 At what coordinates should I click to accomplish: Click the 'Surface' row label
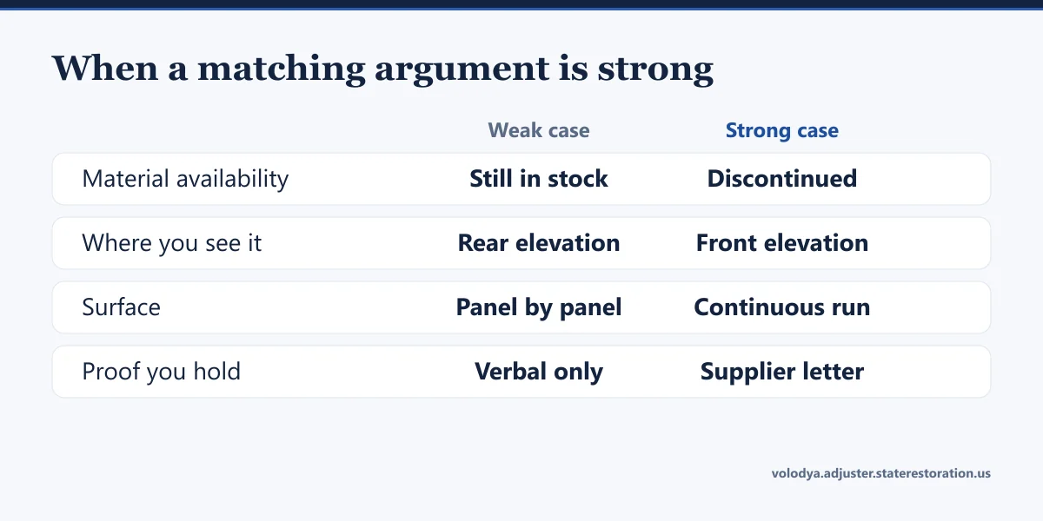121,307
